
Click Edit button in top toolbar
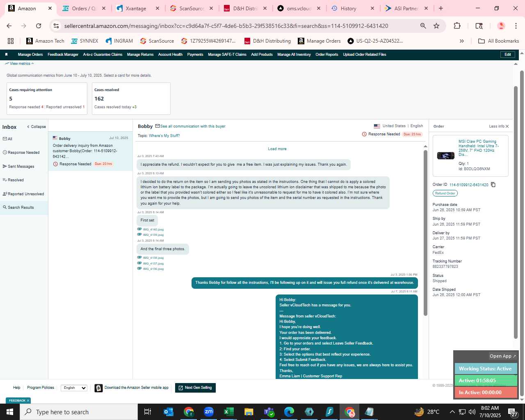[508, 55]
